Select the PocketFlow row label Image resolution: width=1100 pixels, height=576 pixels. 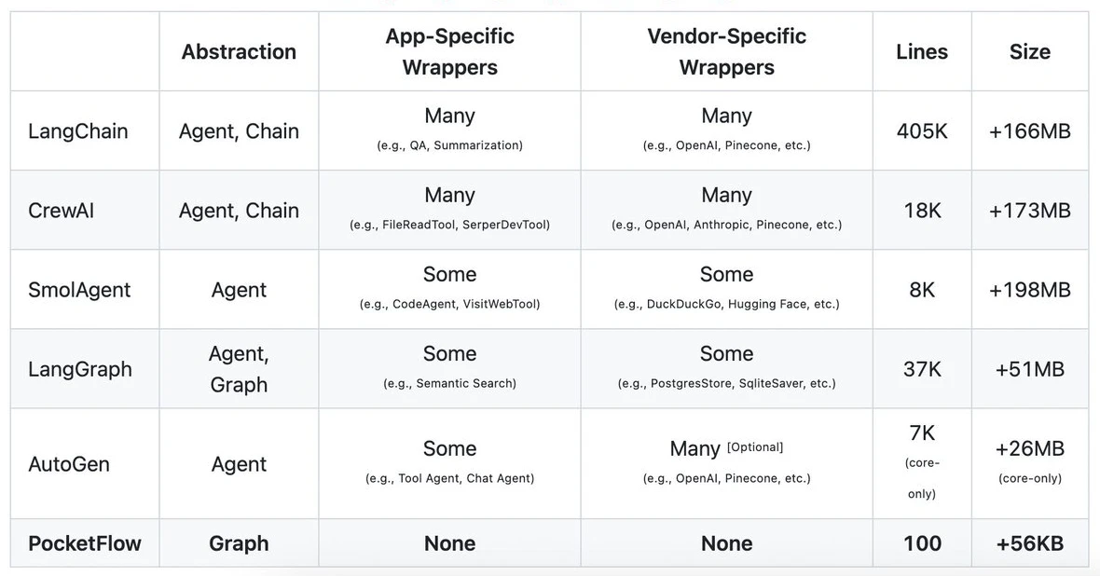[x=84, y=543]
